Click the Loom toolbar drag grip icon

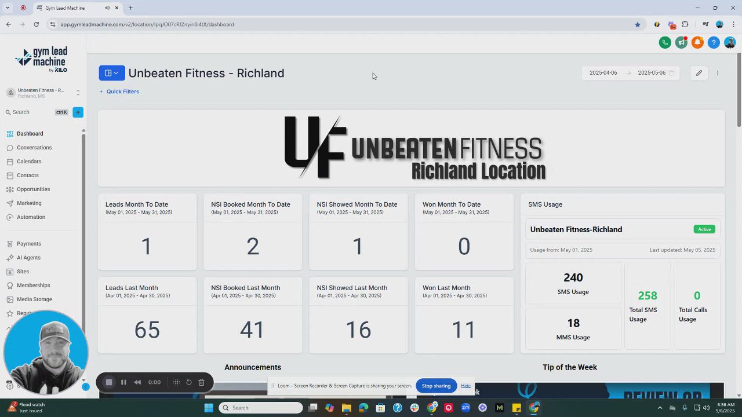pyautogui.click(x=176, y=382)
